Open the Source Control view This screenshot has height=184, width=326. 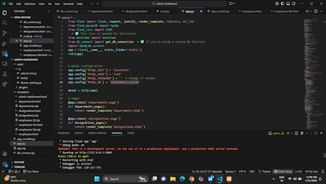(x=5, y=33)
